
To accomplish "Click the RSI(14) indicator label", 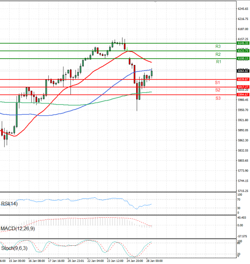I will click(9, 204).
